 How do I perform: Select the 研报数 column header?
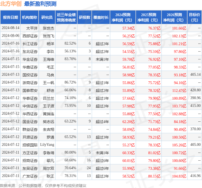click(x=85, y=17)
